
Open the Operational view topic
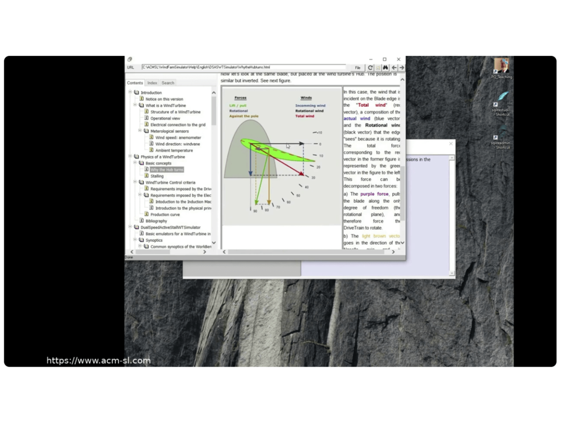(x=165, y=118)
